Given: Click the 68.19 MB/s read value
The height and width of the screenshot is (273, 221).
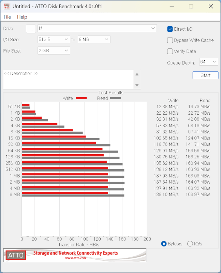Looking at the screenshot, I should point(199,126).
